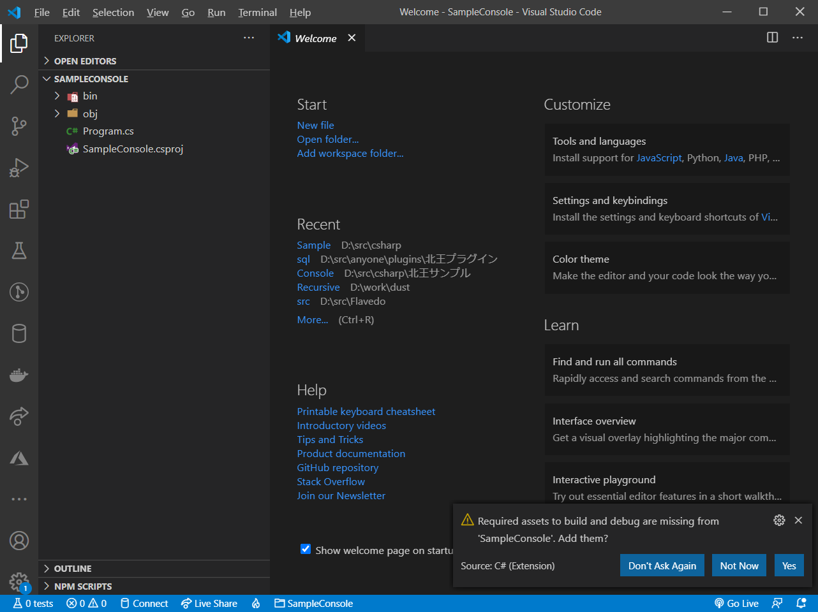This screenshot has width=818, height=612.
Task: Open the Run menu
Action: [x=216, y=12]
